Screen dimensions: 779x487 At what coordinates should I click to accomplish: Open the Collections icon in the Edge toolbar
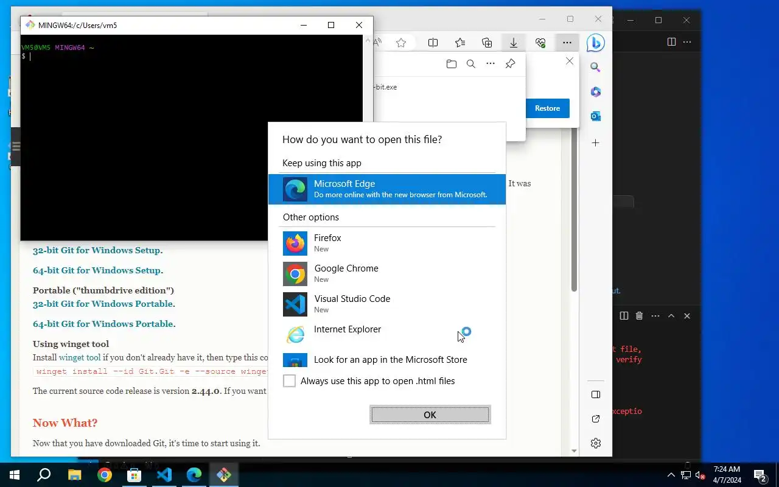[x=487, y=43]
